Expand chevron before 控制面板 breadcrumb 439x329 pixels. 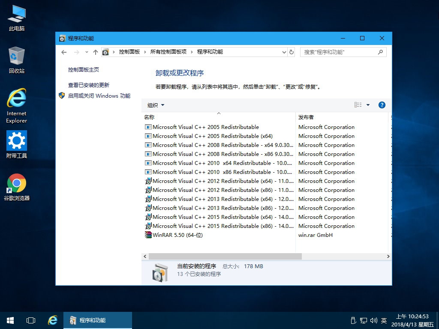113,52
